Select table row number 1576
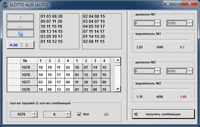200x127 pixels. point(29,89)
